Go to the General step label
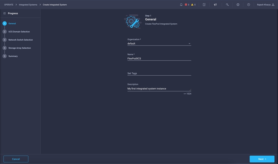The width and height of the screenshot is (278, 164). coord(12,23)
